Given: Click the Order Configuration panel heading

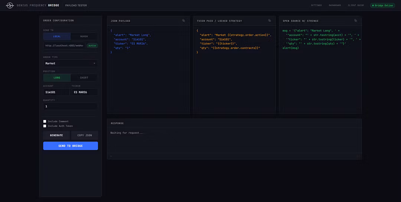Looking at the screenshot, I should (58, 20).
